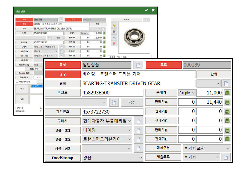Open the Simple dropdown next to 구매가 in enlarged panel
This screenshot has height=170, width=240.
[187, 93]
